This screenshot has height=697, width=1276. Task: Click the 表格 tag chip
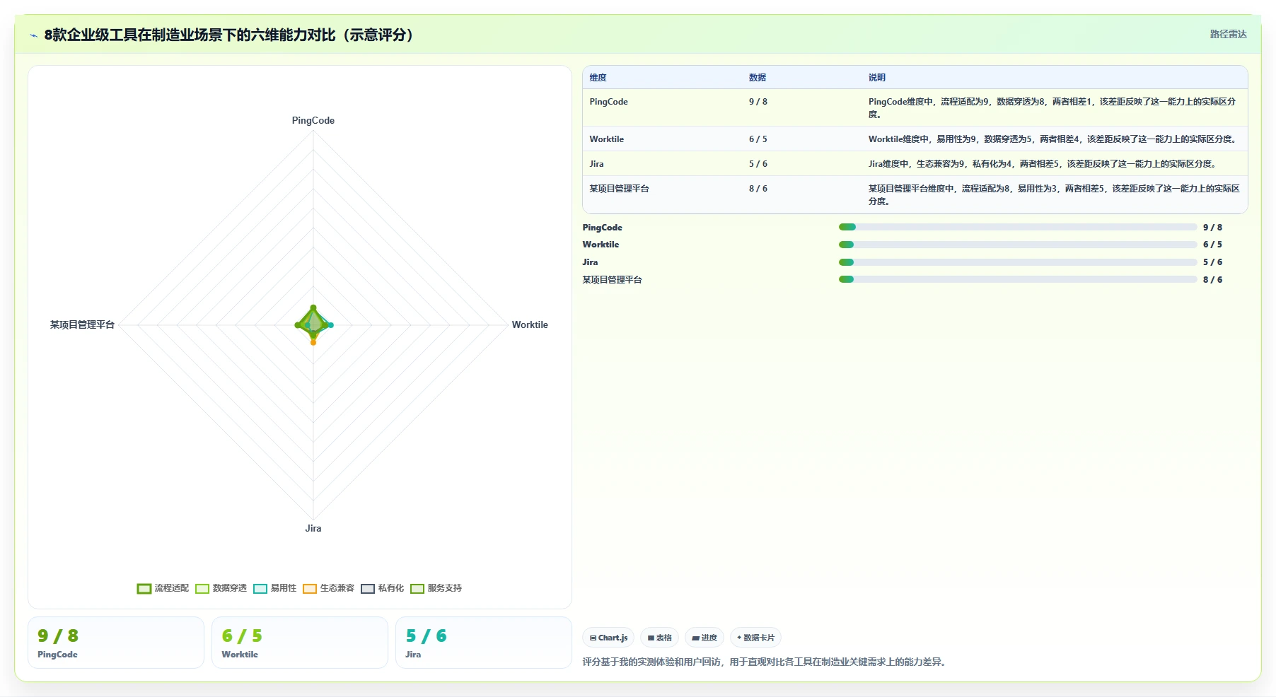click(660, 638)
